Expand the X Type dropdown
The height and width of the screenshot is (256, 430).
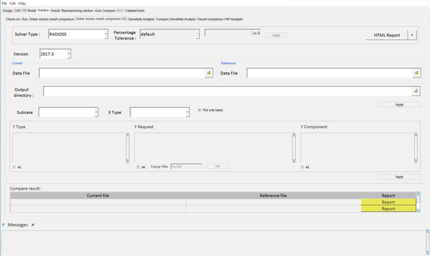(x=187, y=112)
